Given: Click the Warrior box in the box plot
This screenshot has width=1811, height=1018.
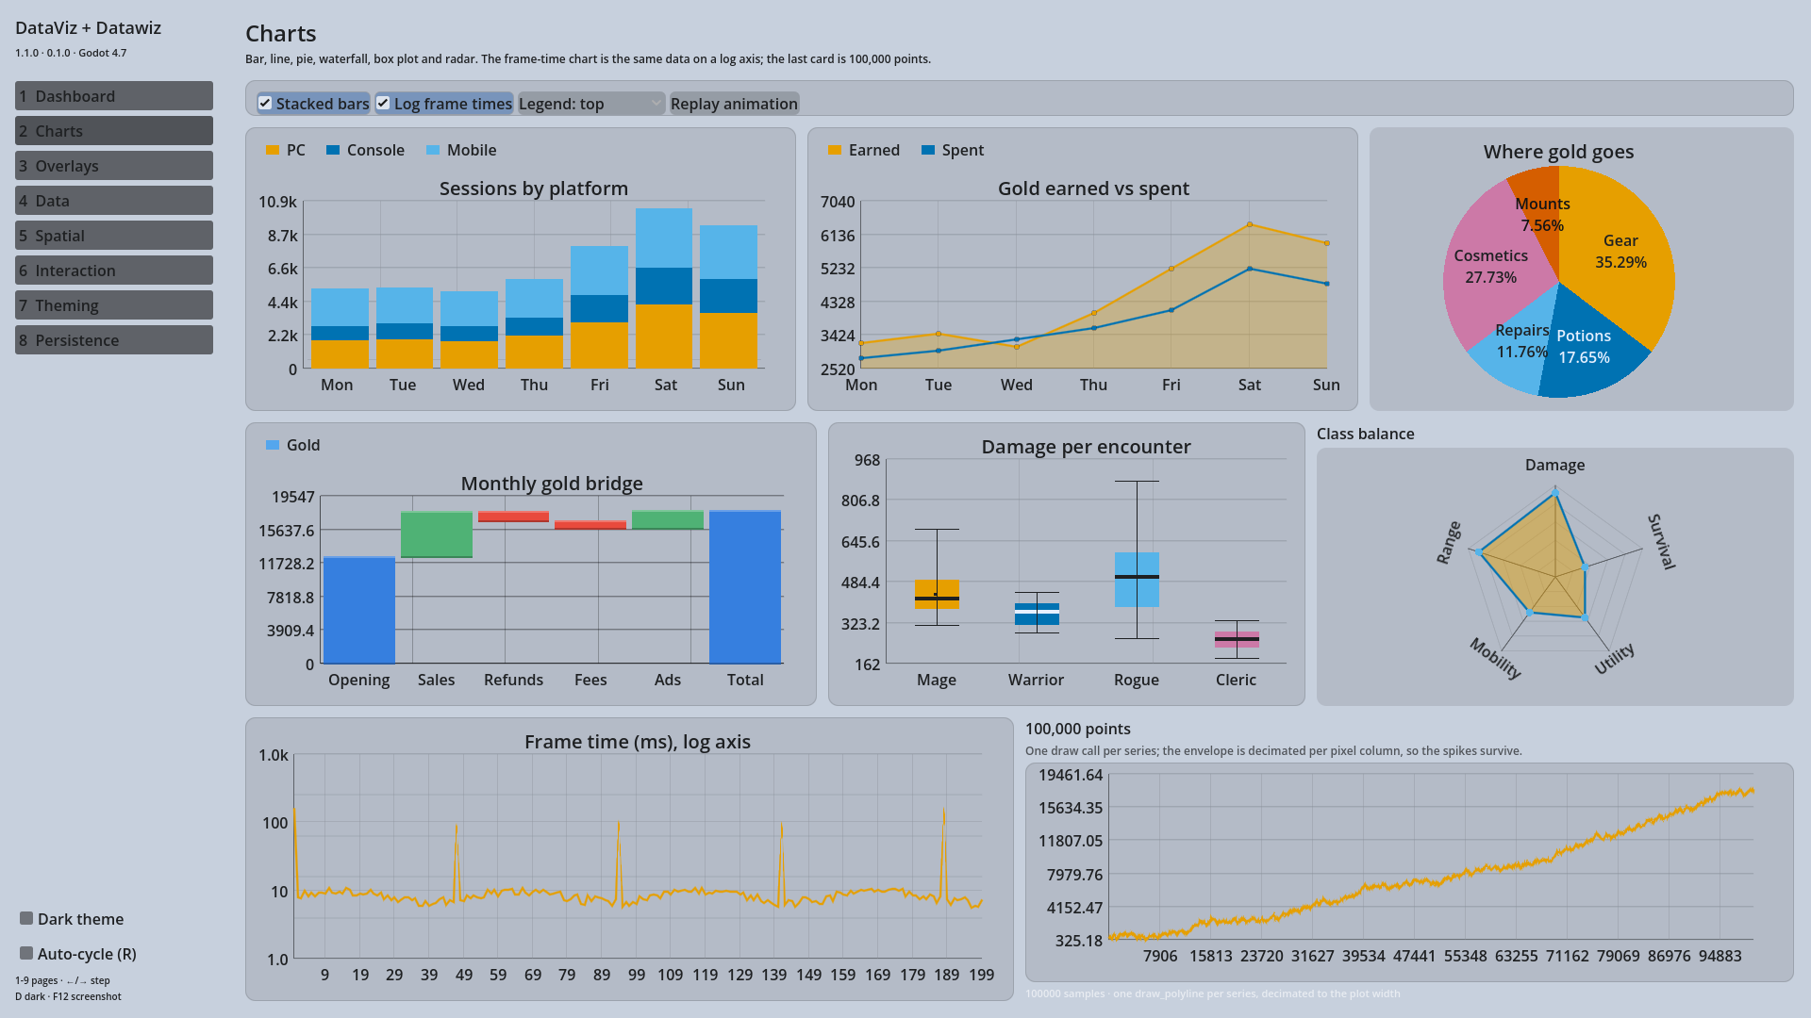Looking at the screenshot, I should 1037,614.
